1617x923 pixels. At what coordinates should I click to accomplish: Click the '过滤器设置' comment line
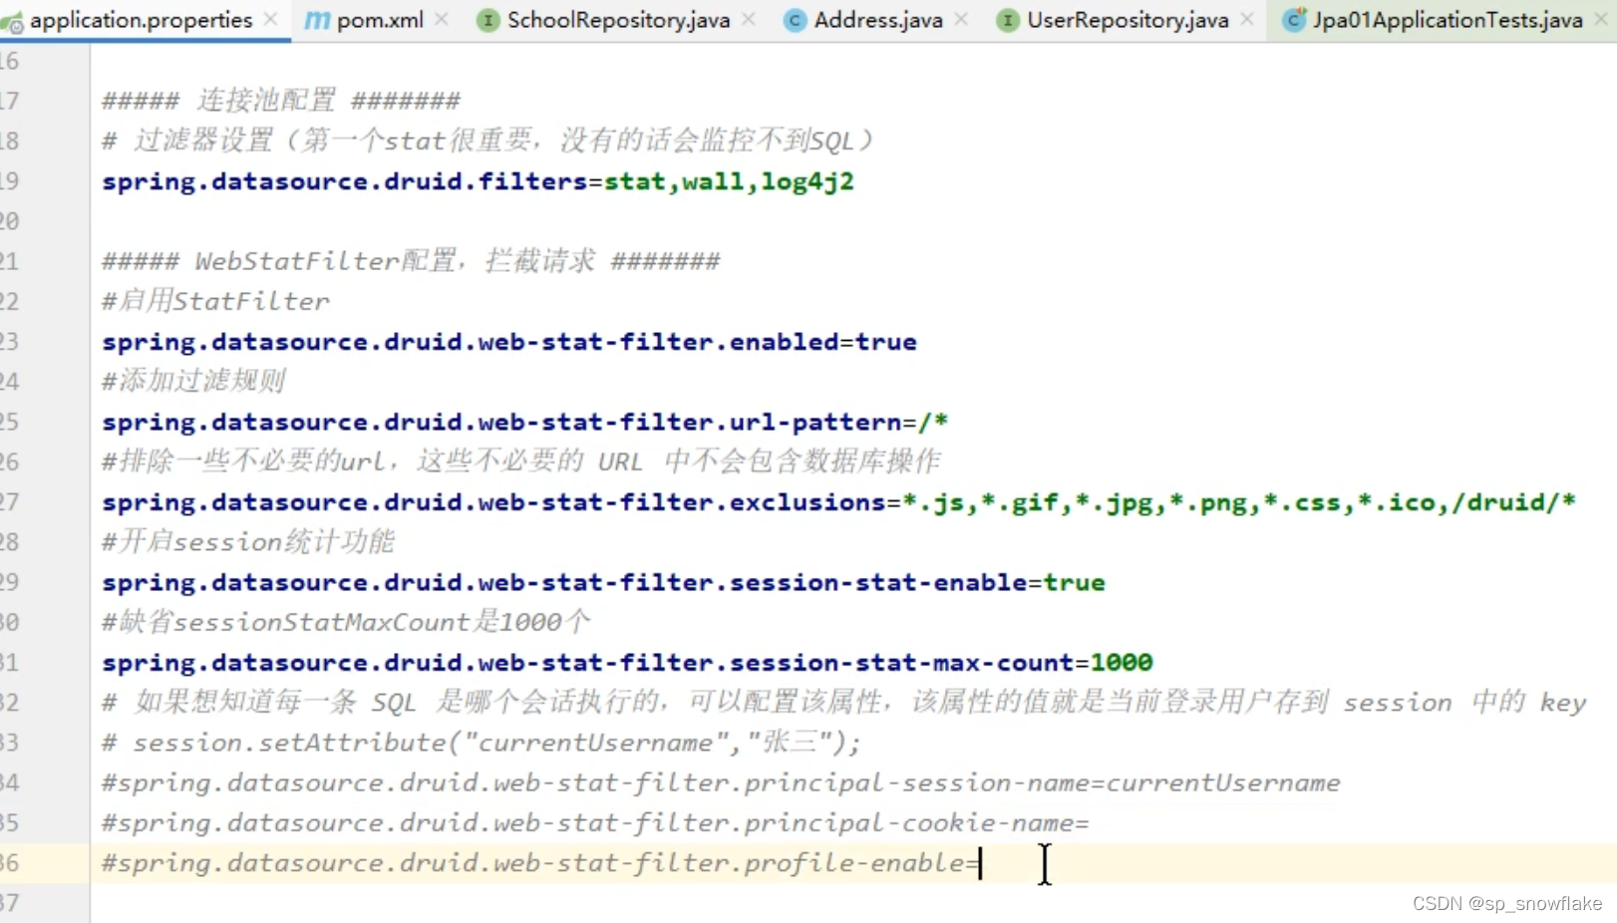(487, 141)
